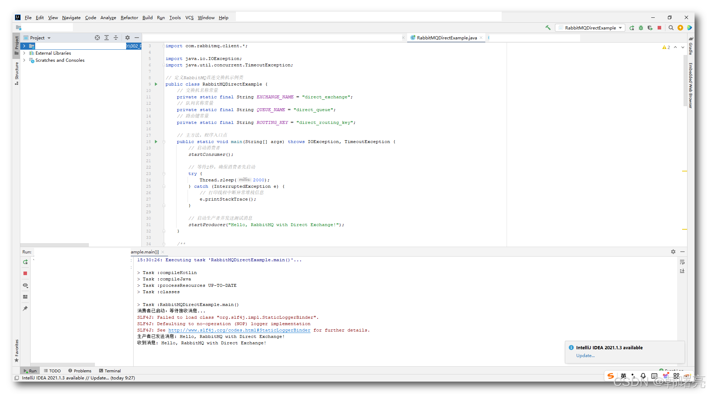Viewport: 707px width, 394px height.
Task: Click Locate in Project view icon
Action: click(x=97, y=38)
